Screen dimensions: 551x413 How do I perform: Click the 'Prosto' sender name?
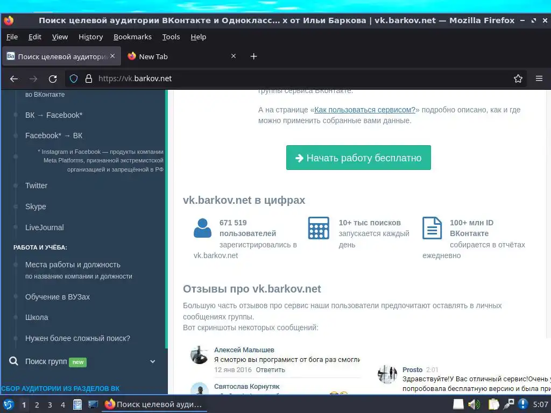pyautogui.click(x=413, y=370)
